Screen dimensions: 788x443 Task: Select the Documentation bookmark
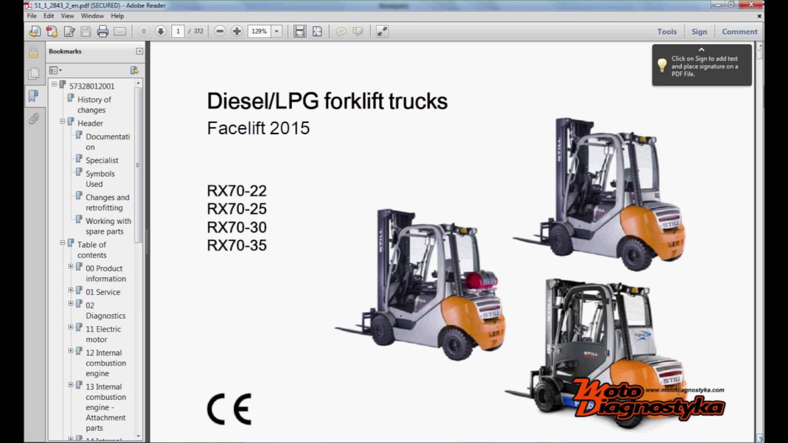[x=108, y=142]
